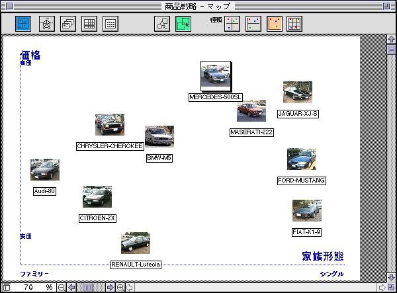Switch to the table grid view icon
The image size is (397, 293).
click(89, 24)
